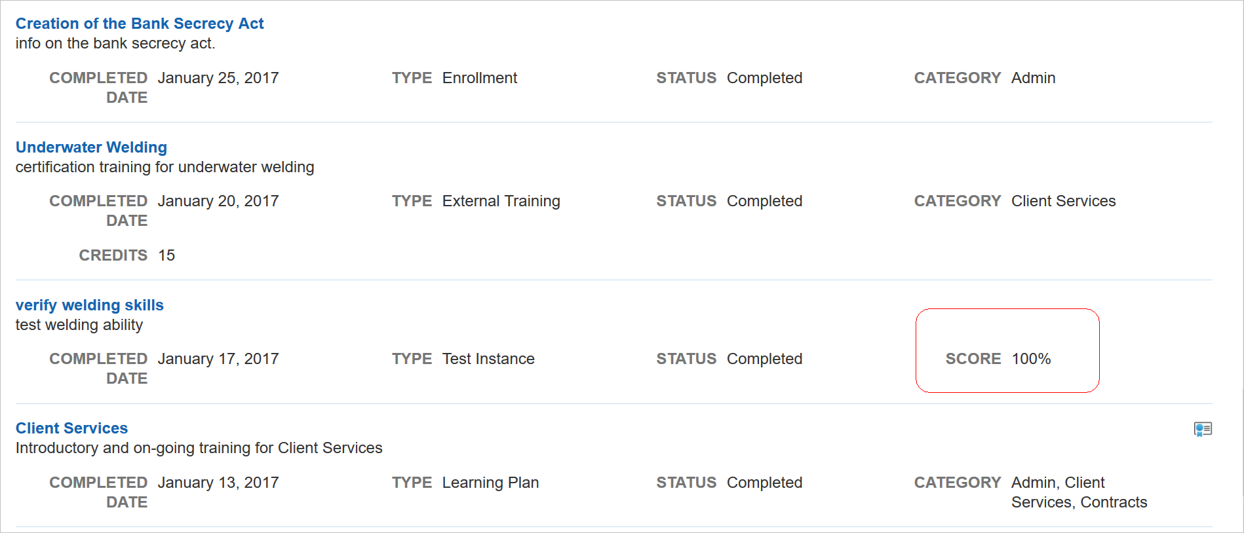This screenshot has width=1244, height=533.
Task: Open the certificate icon for Client Services
Action: [1203, 429]
